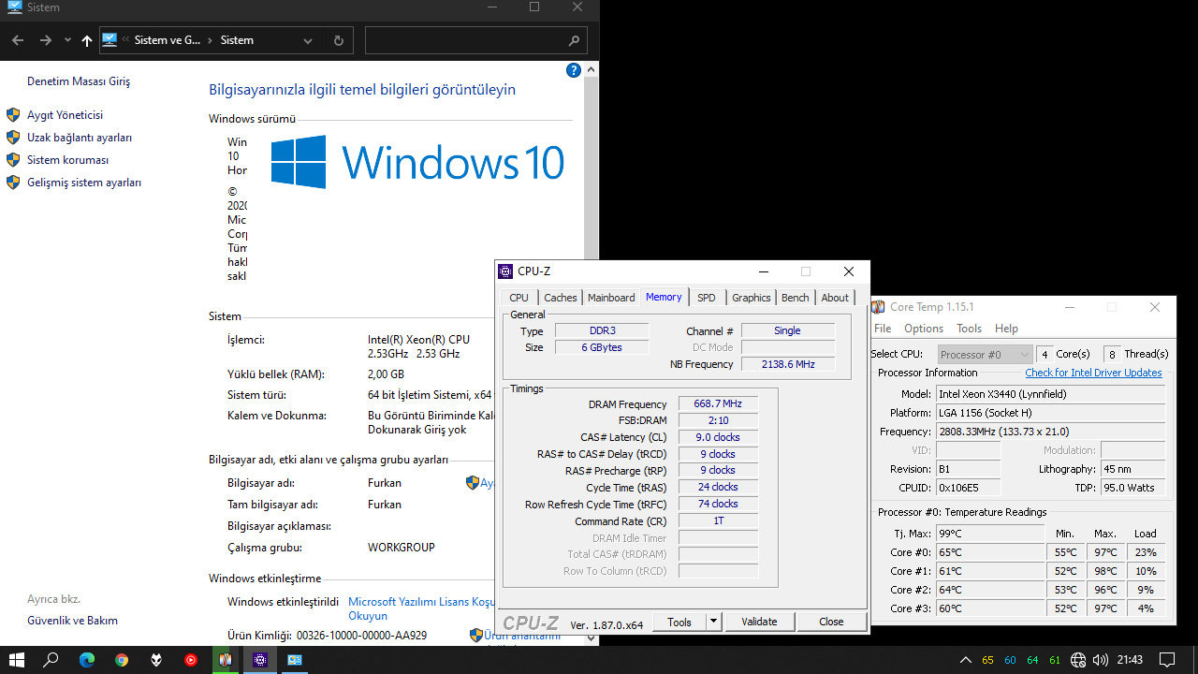
Task: Click the CPU-Z taskbar icon
Action: 260,660
